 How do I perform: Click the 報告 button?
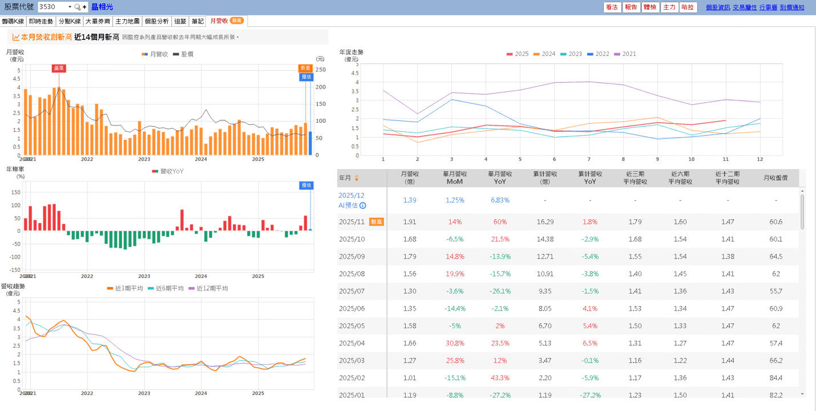point(631,7)
